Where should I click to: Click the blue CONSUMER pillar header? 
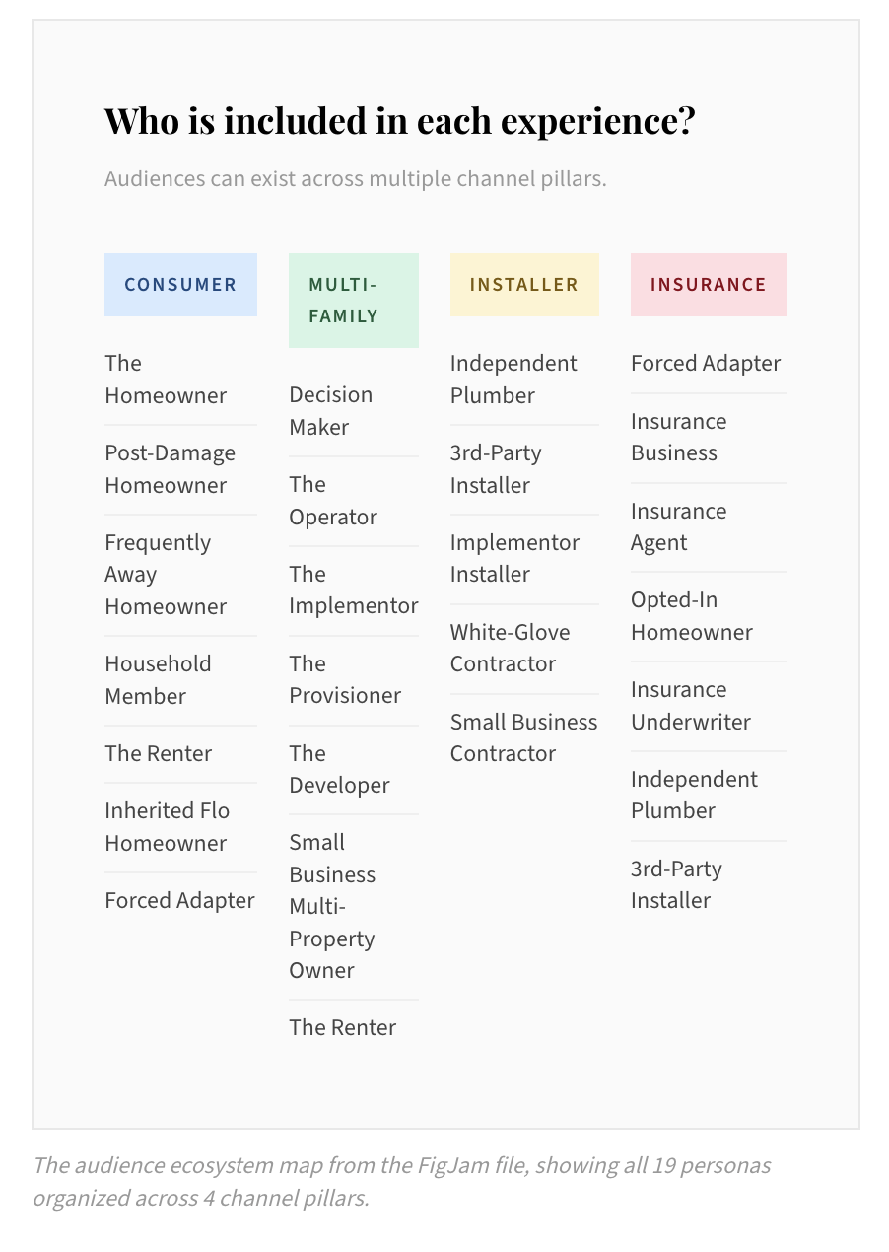pyautogui.click(x=180, y=285)
